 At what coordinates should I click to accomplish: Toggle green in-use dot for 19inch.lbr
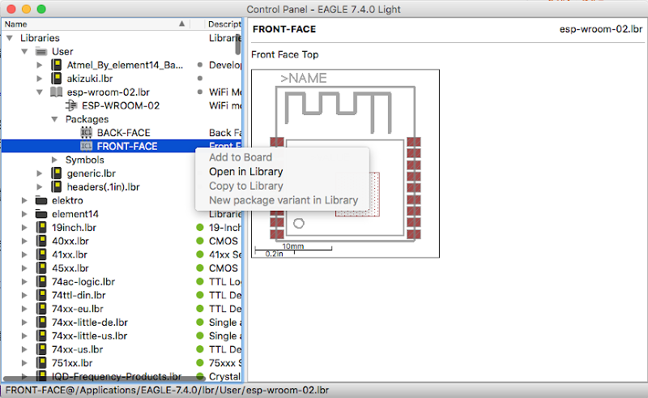pos(200,227)
